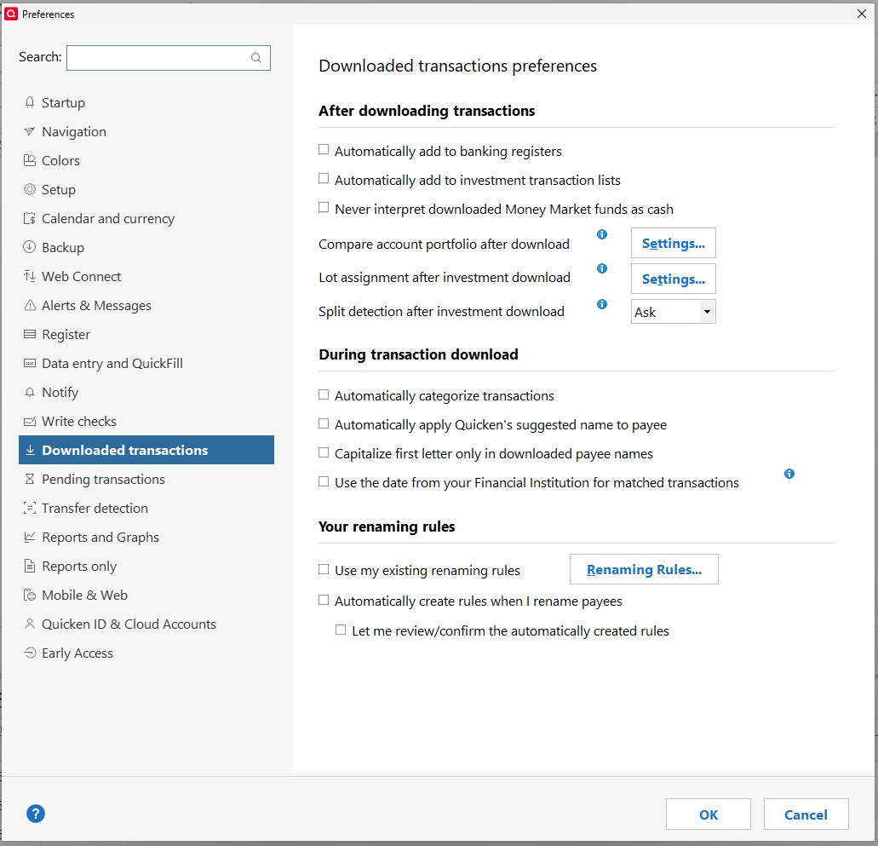Toggle Capitalize first letter only in payee names
Image resolution: width=878 pixels, height=846 pixels.
pyautogui.click(x=324, y=452)
